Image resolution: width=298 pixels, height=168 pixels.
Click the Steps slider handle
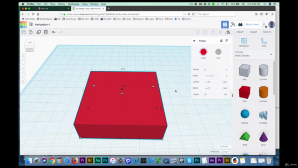[x=212, y=76]
